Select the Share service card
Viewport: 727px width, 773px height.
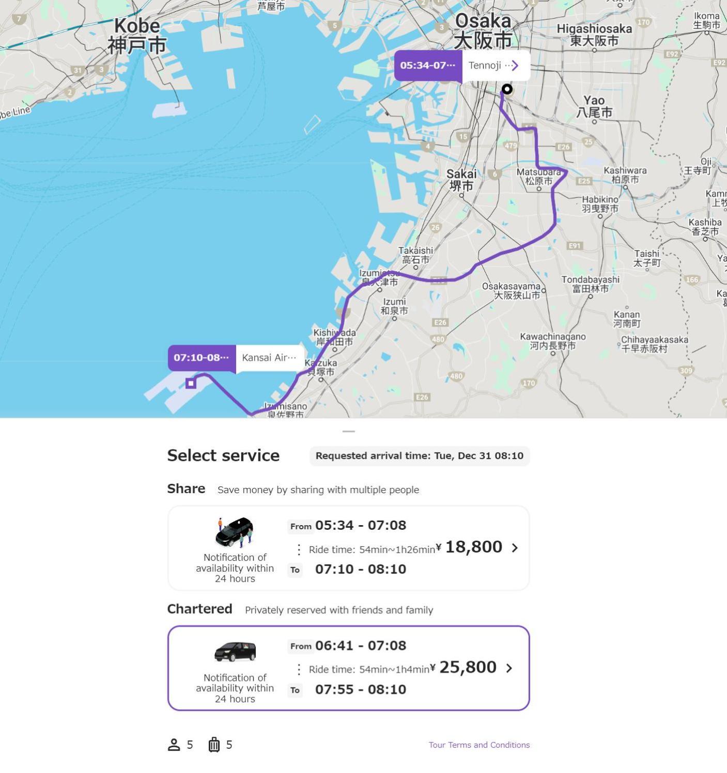coord(348,548)
